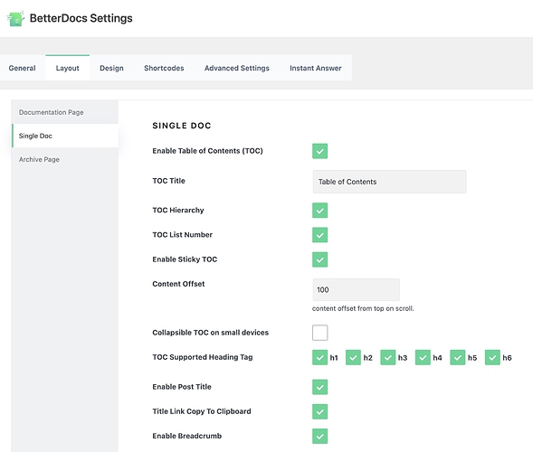Uncheck TOC Hierarchy option

coord(319,211)
